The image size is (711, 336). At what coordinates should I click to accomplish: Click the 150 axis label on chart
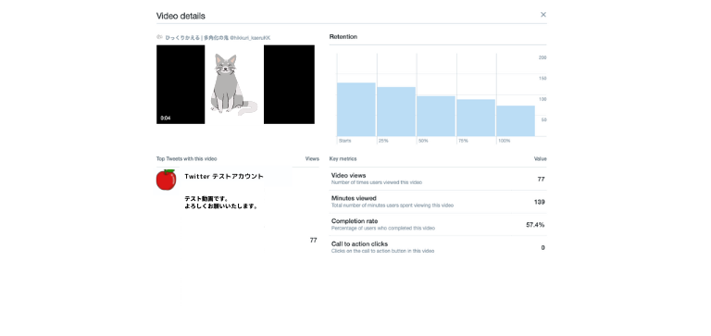(x=543, y=79)
